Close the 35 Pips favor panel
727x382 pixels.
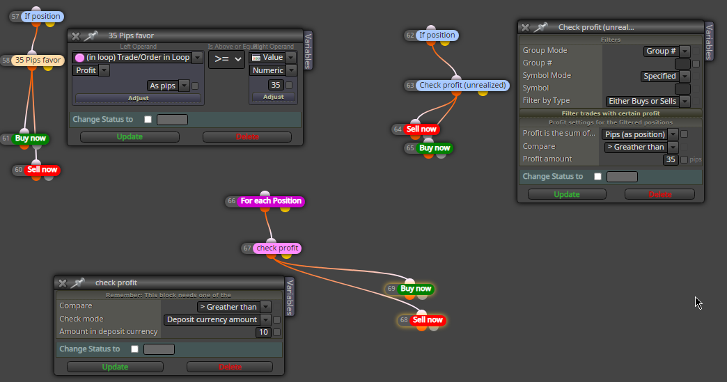76,35
